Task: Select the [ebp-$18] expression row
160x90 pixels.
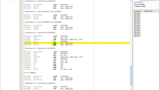Action: click(x=137, y=22)
